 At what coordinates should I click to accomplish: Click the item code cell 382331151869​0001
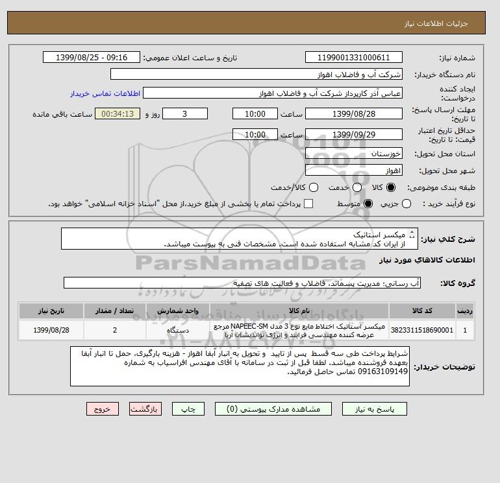[422, 330]
